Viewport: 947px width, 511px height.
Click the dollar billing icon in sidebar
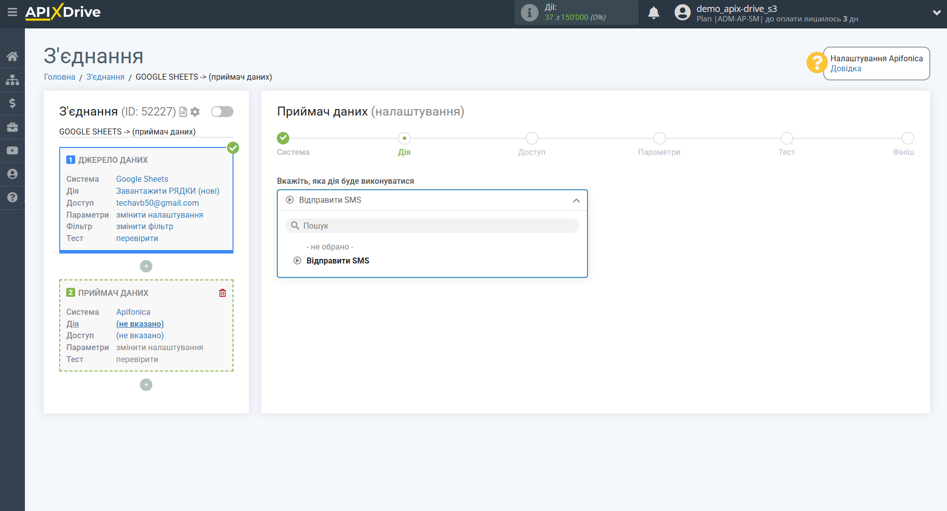pyautogui.click(x=12, y=103)
